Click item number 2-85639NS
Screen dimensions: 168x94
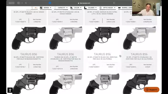click(x=74, y=22)
